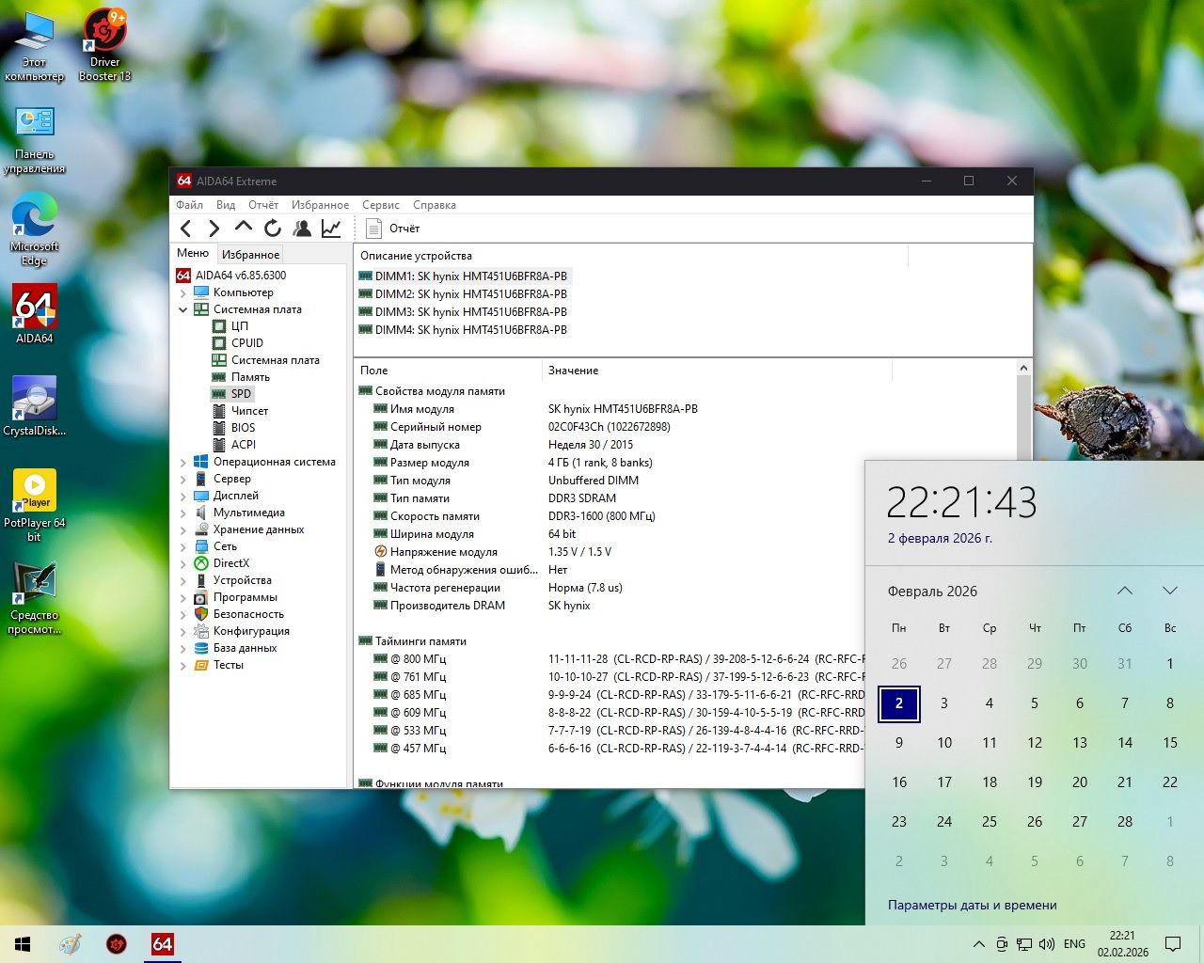Expand the Хранение данных node

pyautogui.click(x=183, y=529)
